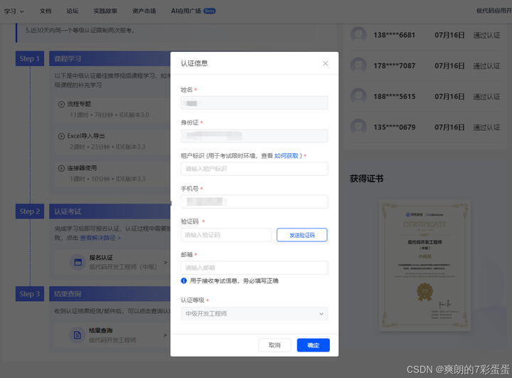
Task: Click the 课程学习 section header
Action: (110, 58)
